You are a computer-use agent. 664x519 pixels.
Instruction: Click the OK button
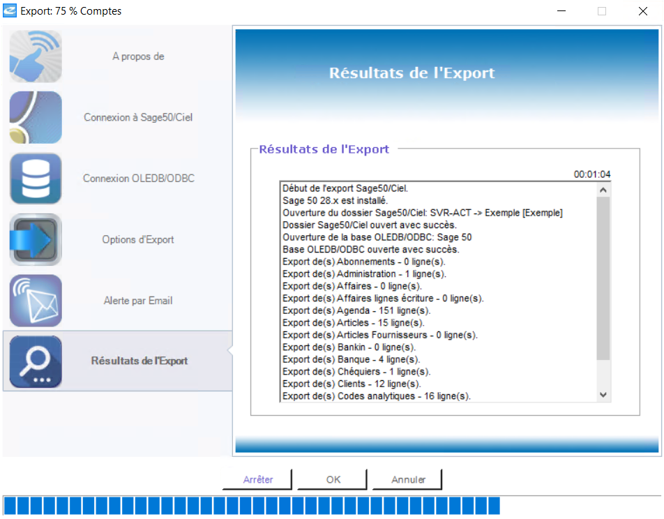point(333,480)
